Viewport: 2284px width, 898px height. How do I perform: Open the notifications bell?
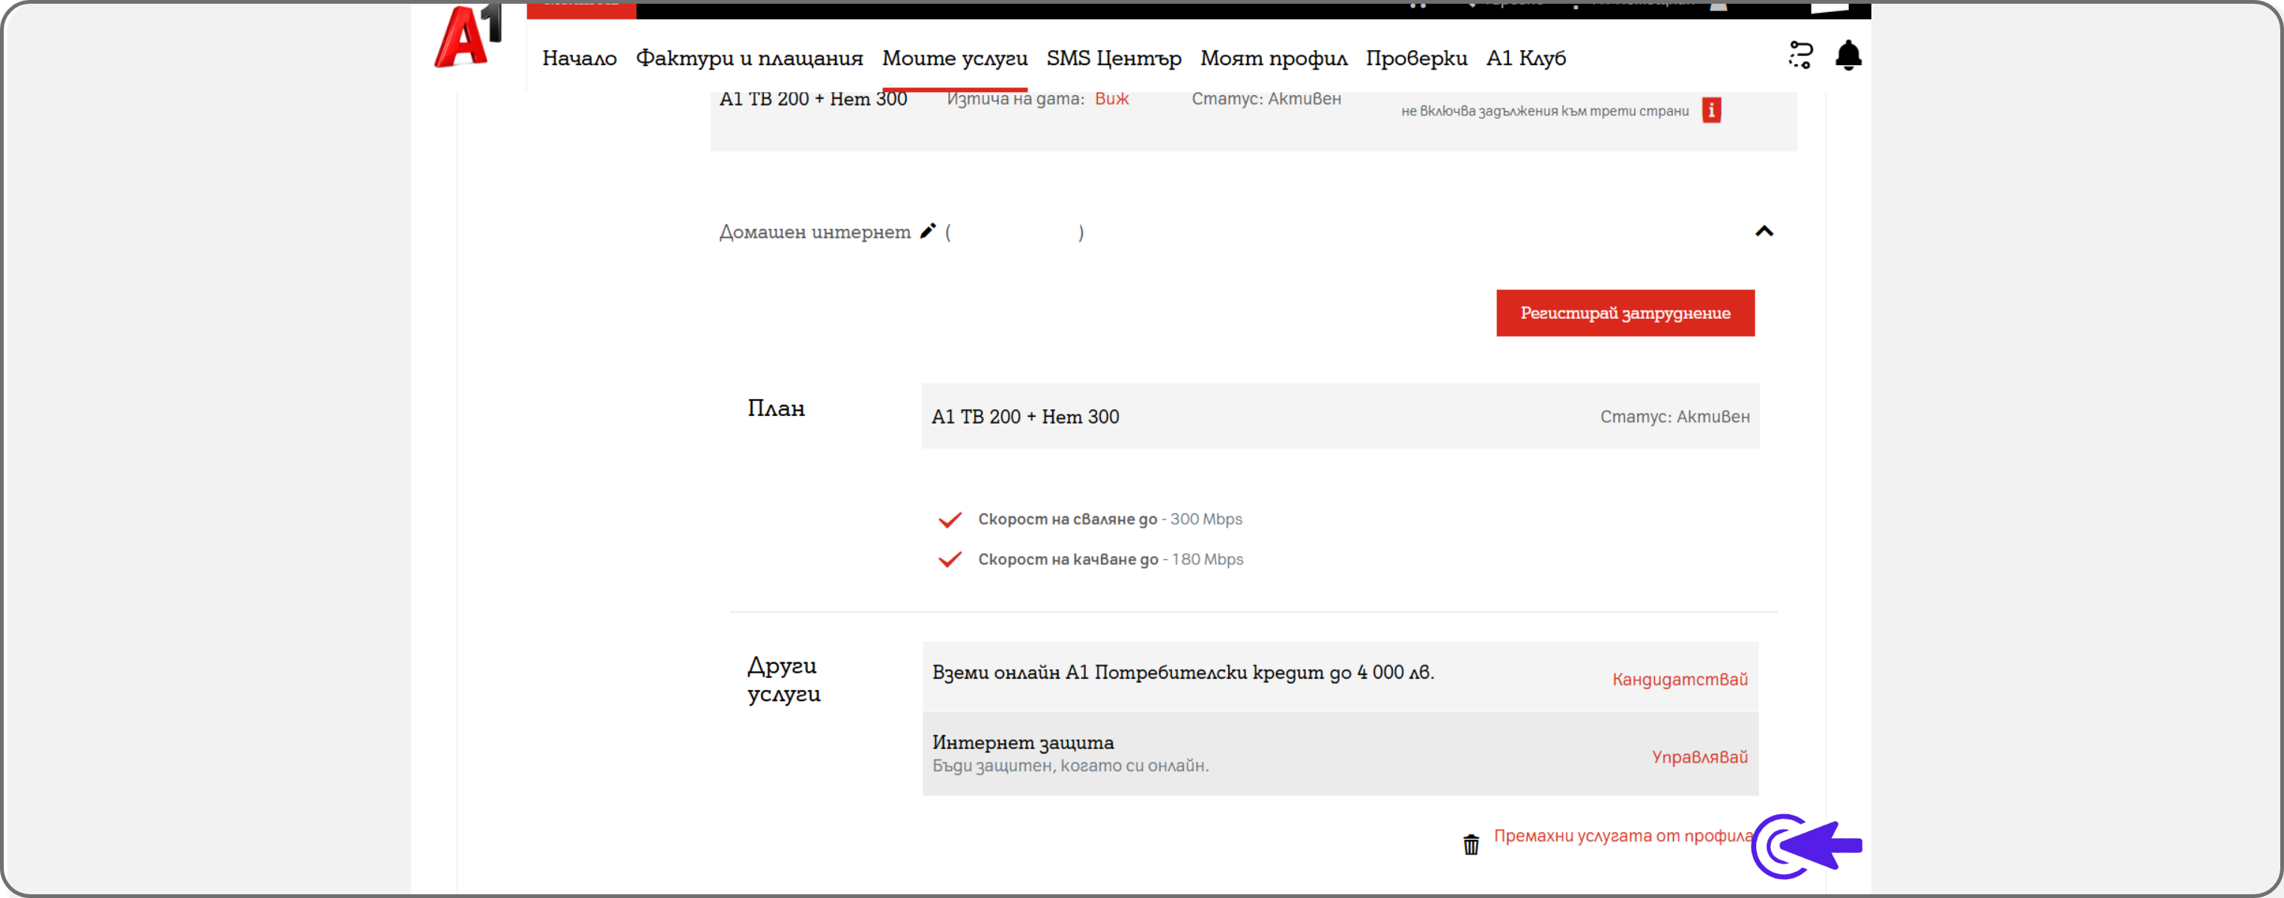tap(1847, 56)
